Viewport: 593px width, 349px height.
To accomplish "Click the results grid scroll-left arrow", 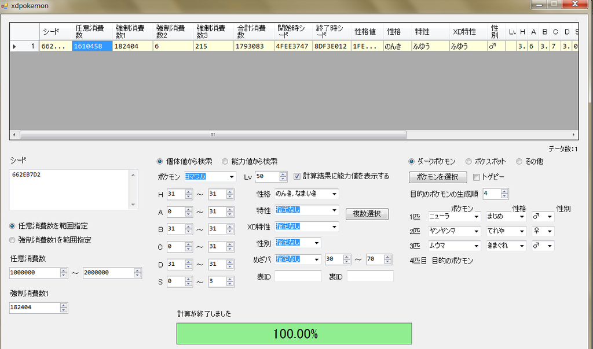I will [x=14, y=135].
